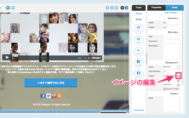
Task: Click the Title input field
Action: tap(172, 37)
